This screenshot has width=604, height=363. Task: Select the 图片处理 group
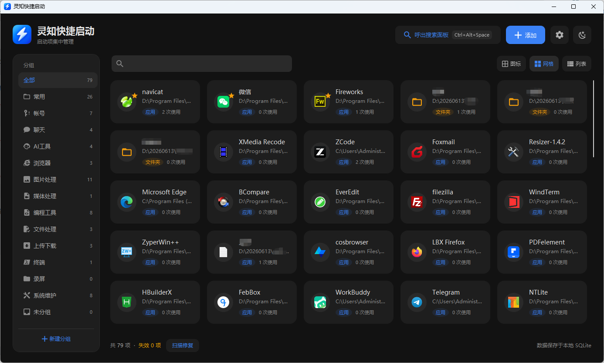click(58, 180)
